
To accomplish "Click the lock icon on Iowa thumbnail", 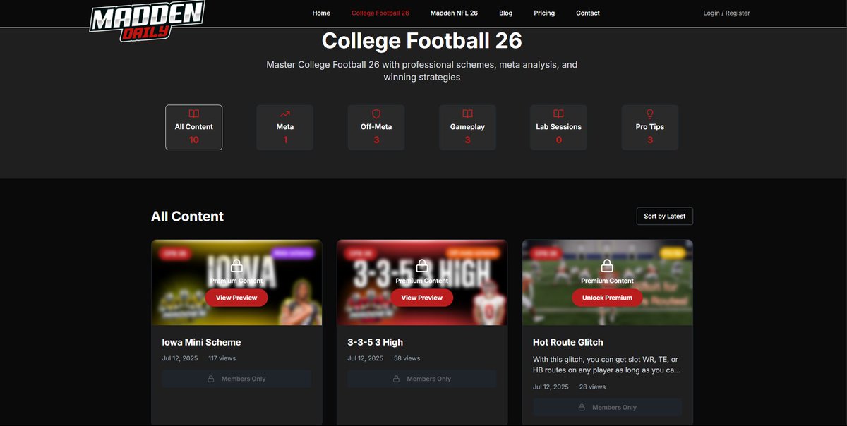I will point(236,266).
